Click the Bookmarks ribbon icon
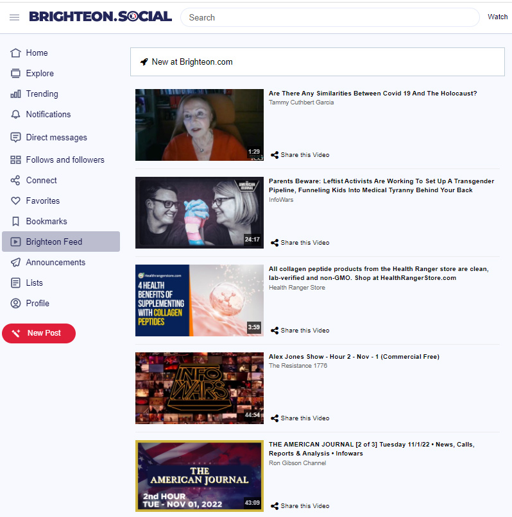Image resolution: width=512 pixels, height=517 pixels. coord(15,221)
